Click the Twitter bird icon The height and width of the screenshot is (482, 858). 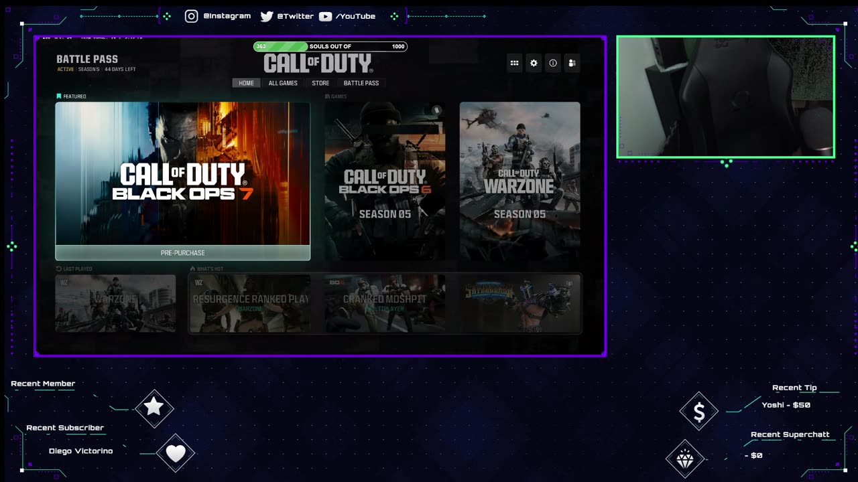(266, 16)
